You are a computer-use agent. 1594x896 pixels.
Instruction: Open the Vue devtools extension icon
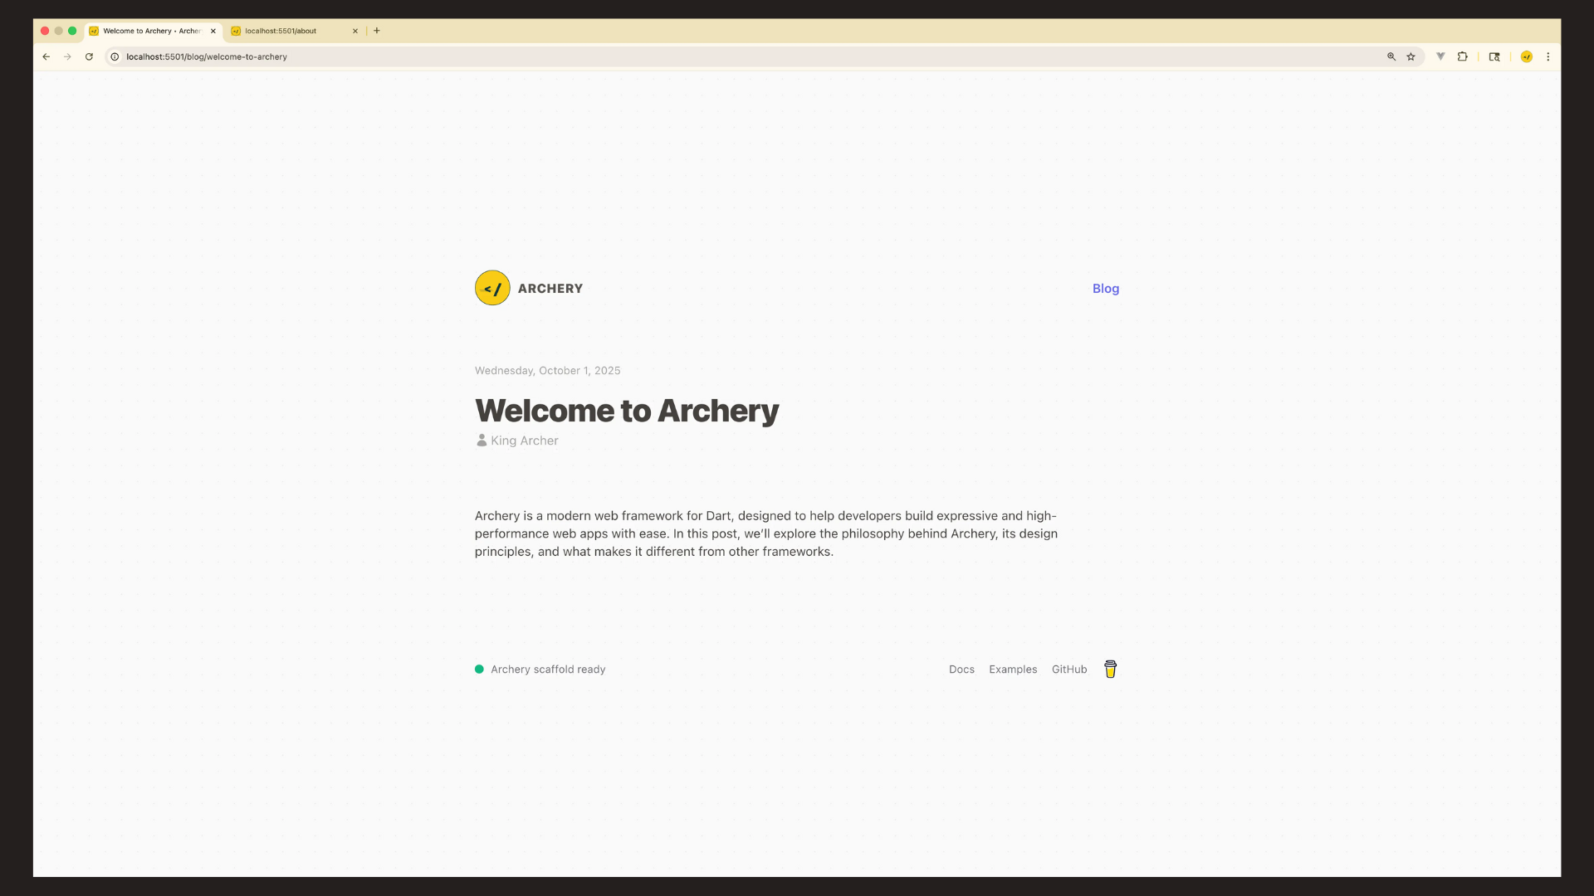[1440, 56]
